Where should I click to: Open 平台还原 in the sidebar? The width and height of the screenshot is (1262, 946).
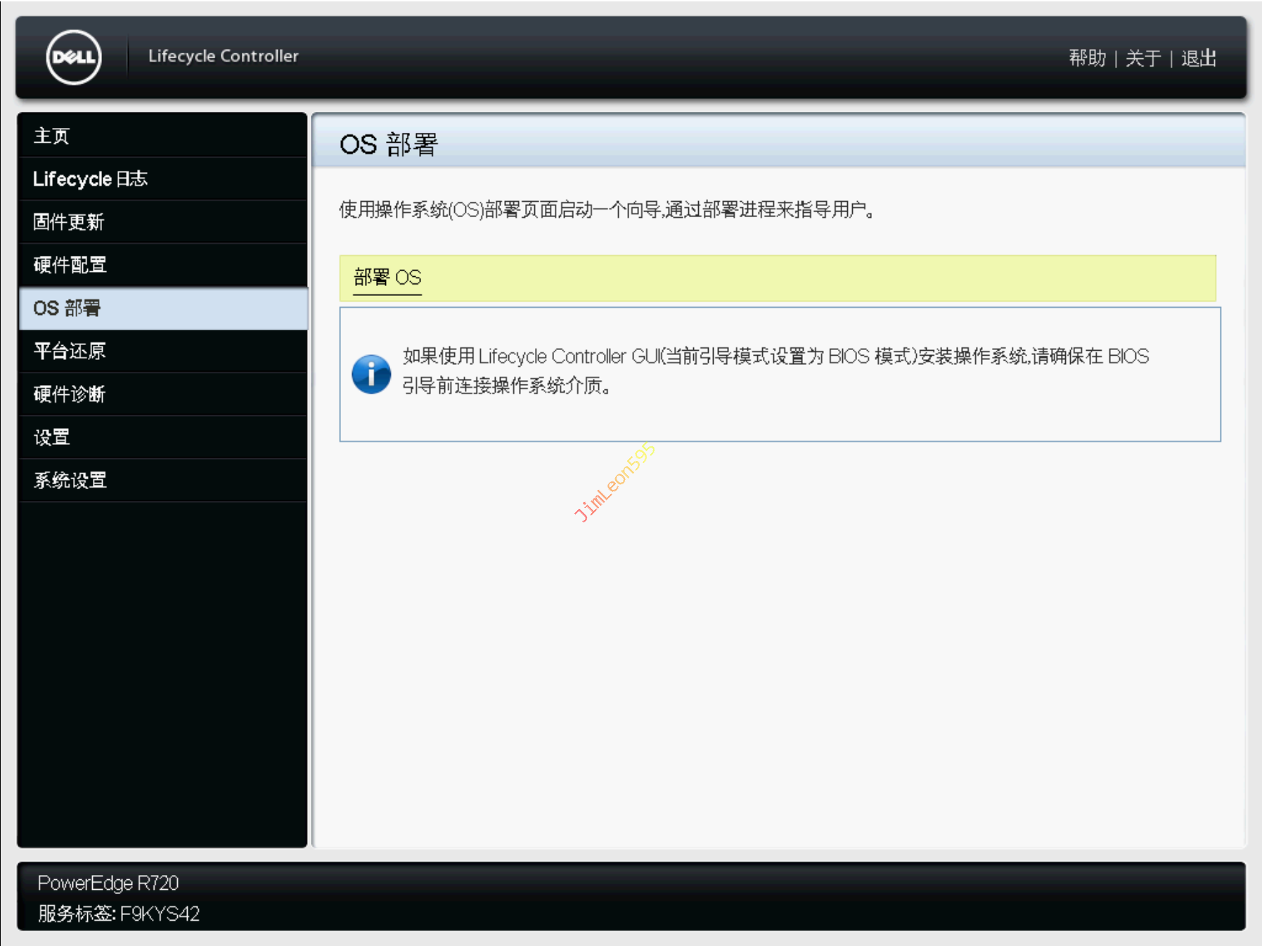coord(70,351)
